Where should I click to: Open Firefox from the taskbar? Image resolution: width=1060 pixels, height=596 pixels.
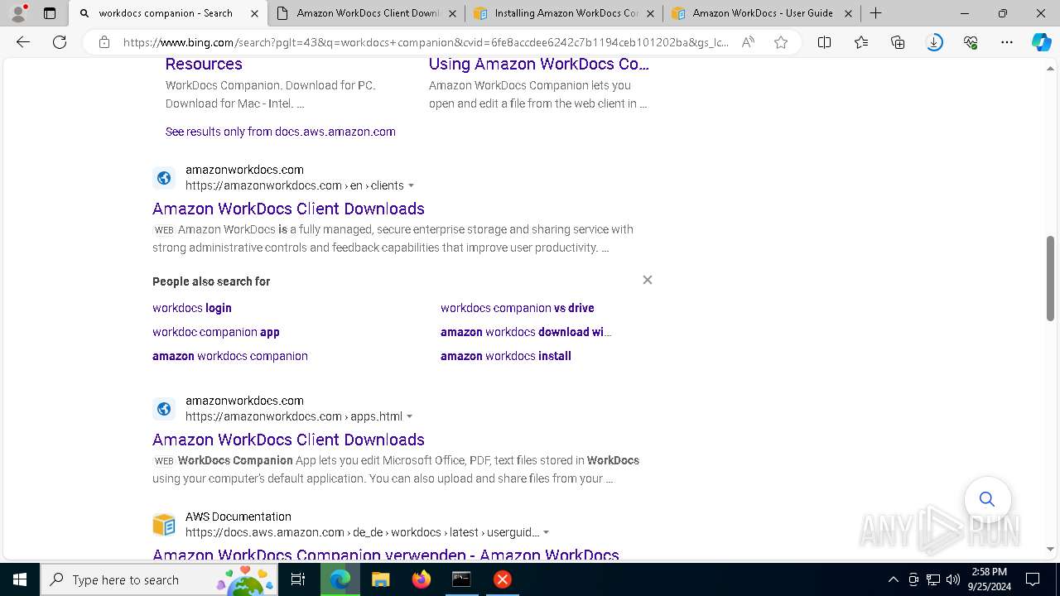pos(421,579)
